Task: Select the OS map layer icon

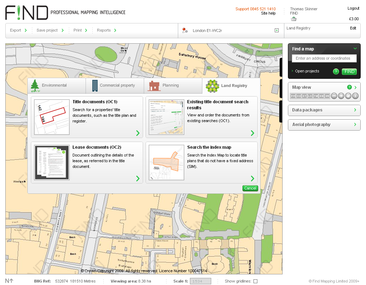Action: click(299, 96)
